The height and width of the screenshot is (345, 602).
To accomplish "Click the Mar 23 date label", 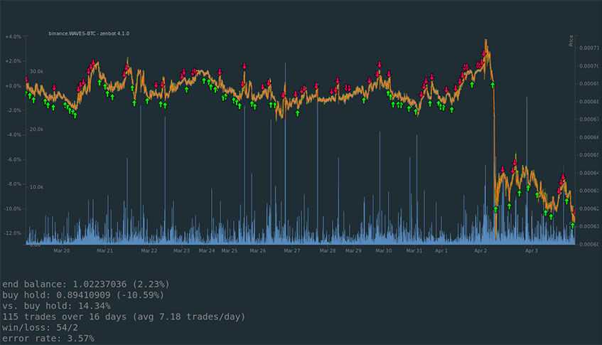I will click(x=182, y=251).
